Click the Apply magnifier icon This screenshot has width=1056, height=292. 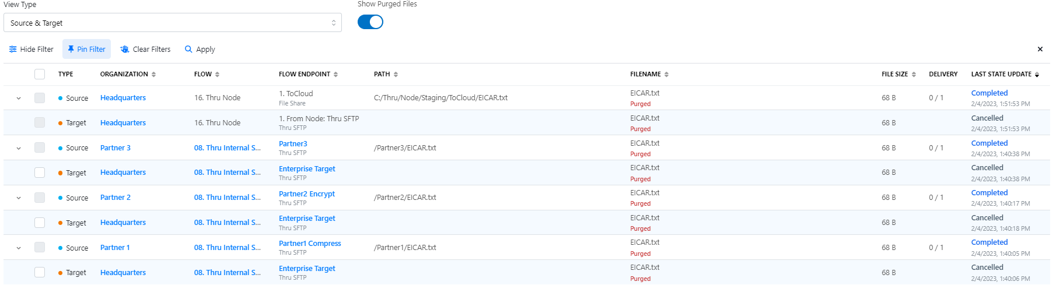pos(188,50)
